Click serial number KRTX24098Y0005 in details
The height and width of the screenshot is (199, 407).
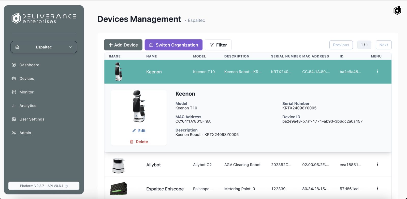(299, 108)
